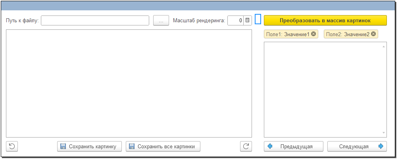Click inside the large picture preview area
The width and height of the screenshot is (398, 159).
(129, 83)
